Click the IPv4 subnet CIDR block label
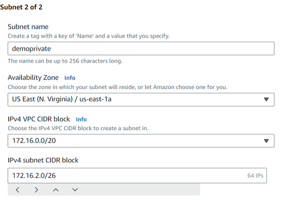Image resolution: width=281 pixels, height=200 pixels. tap(43, 160)
